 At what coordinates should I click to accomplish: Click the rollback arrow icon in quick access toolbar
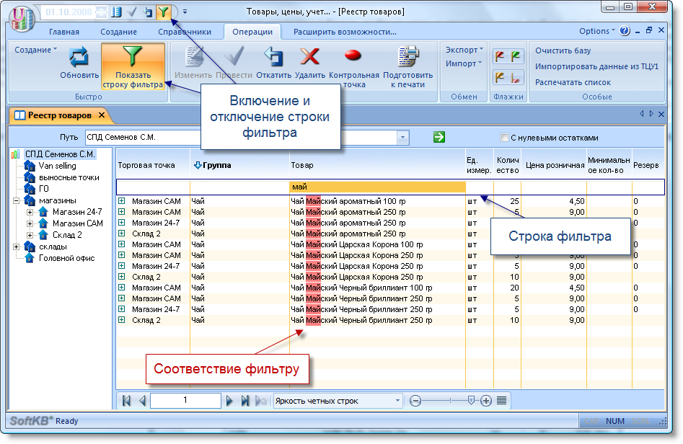point(148,12)
